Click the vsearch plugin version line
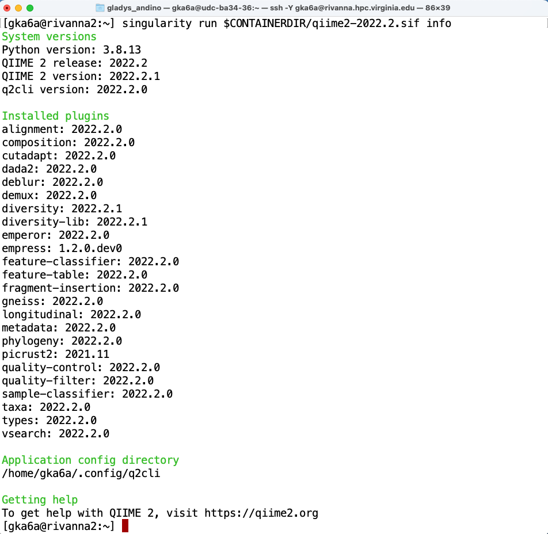Screen dimensions: 548x534 pyautogui.click(x=55, y=433)
